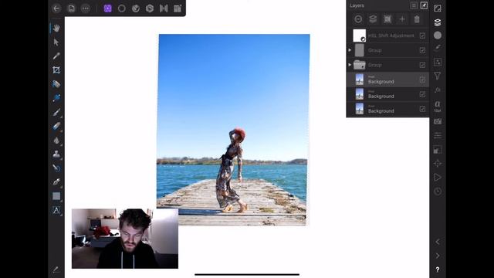Select the highlighted Background layer name

[x=381, y=82]
